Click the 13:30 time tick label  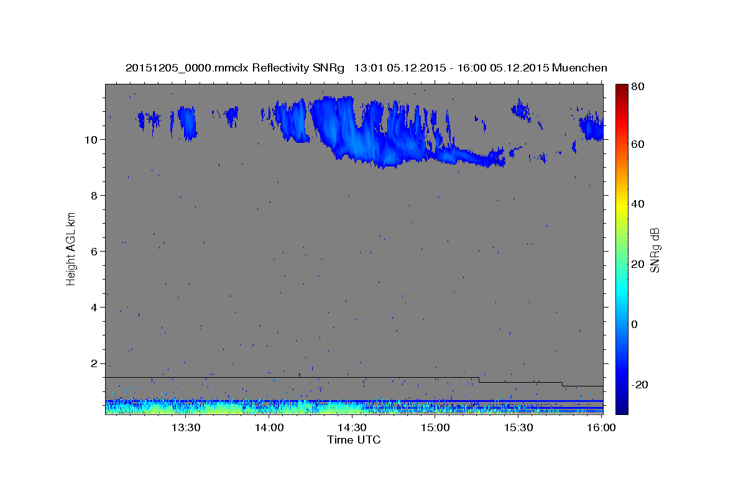(185, 427)
